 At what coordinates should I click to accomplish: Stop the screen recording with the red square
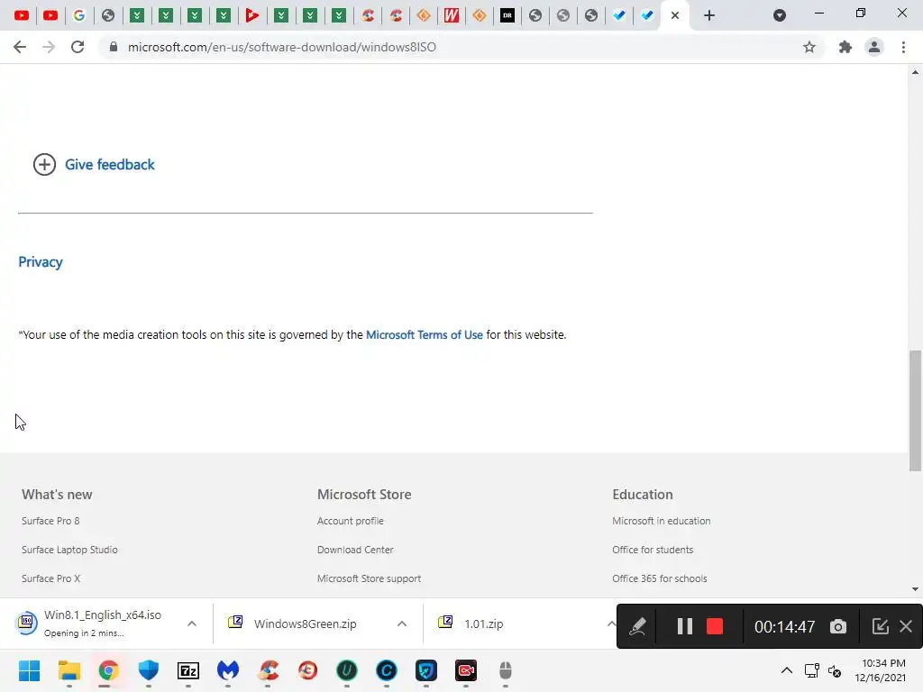point(715,627)
